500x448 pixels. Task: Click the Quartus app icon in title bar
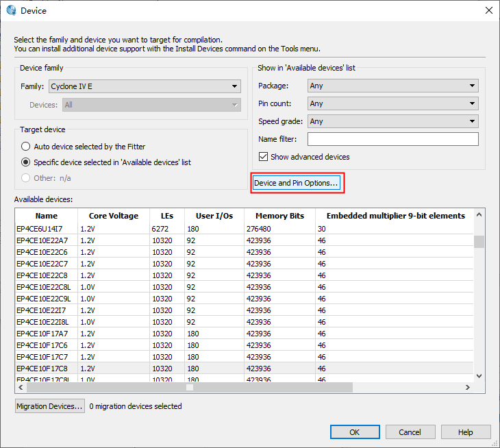tap(11, 10)
